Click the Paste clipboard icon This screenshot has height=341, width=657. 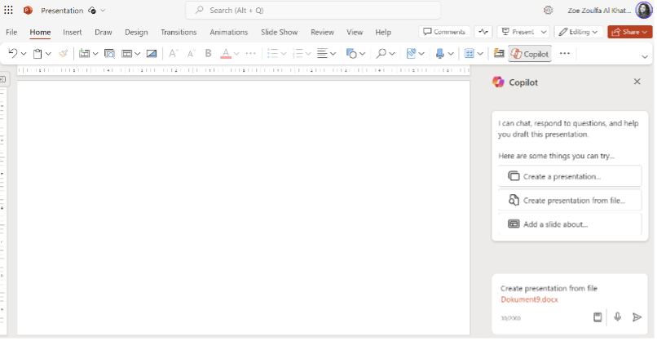click(x=37, y=53)
